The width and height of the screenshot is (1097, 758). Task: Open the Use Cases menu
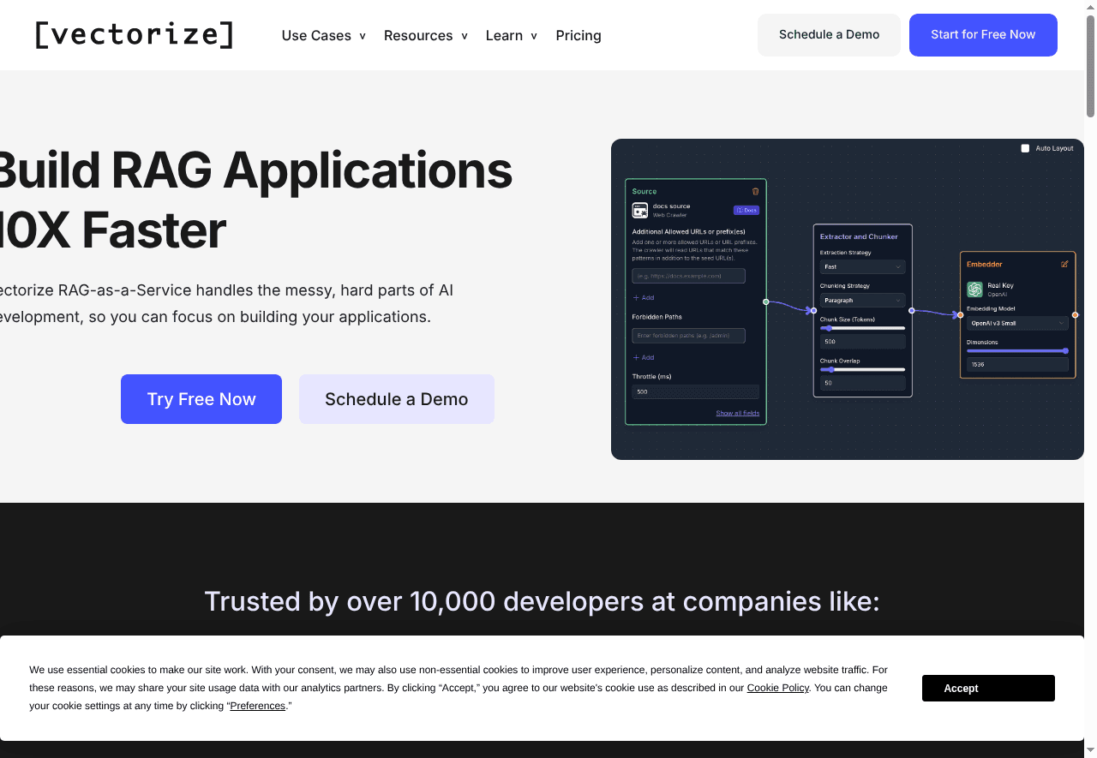point(323,35)
